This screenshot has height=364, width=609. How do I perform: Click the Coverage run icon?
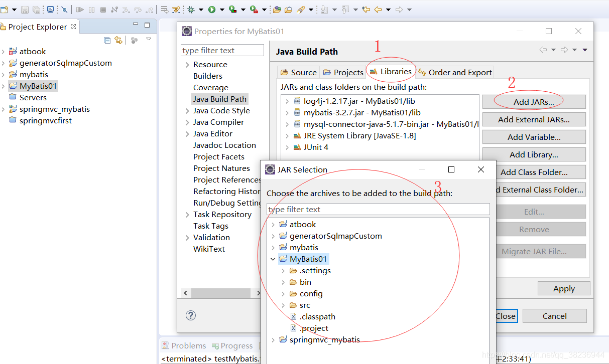[232, 10]
